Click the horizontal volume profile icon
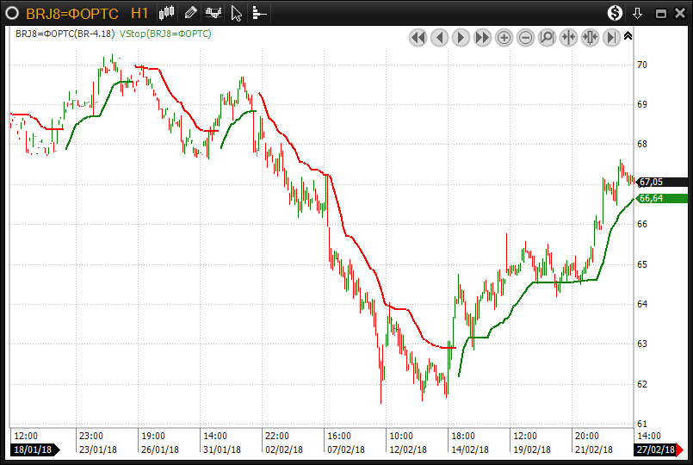 [259, 14]
